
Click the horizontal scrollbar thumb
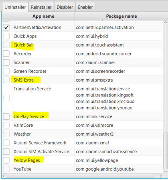[x=80, y=176]
